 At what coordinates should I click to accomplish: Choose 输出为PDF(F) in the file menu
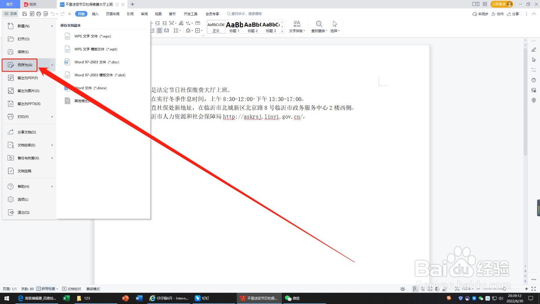tap(29, 78)
